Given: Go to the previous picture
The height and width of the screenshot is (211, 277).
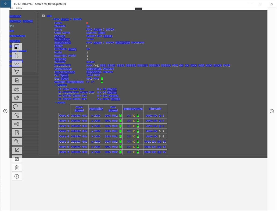Looking at the screenshot, I should tap(5, 111).
